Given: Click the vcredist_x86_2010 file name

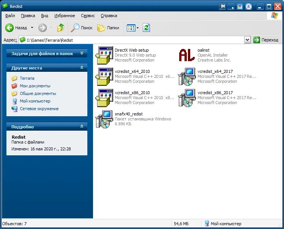Looking at the screenshot, I should [x=132, y=93].
